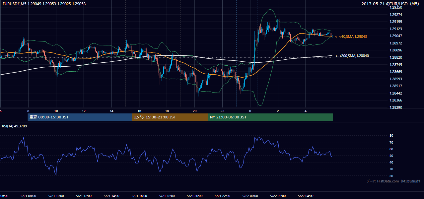Screen dimensions: 424x199
Task: Click hour label 10 under the price chart
Action: pos(56,111)
